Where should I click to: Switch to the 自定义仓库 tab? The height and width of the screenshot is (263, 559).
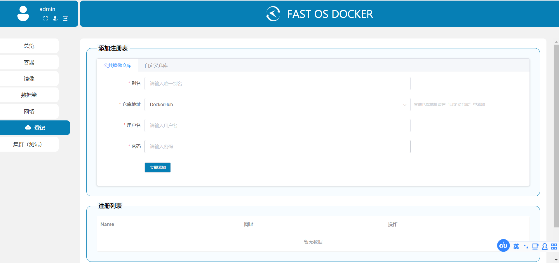coord(156,66)
